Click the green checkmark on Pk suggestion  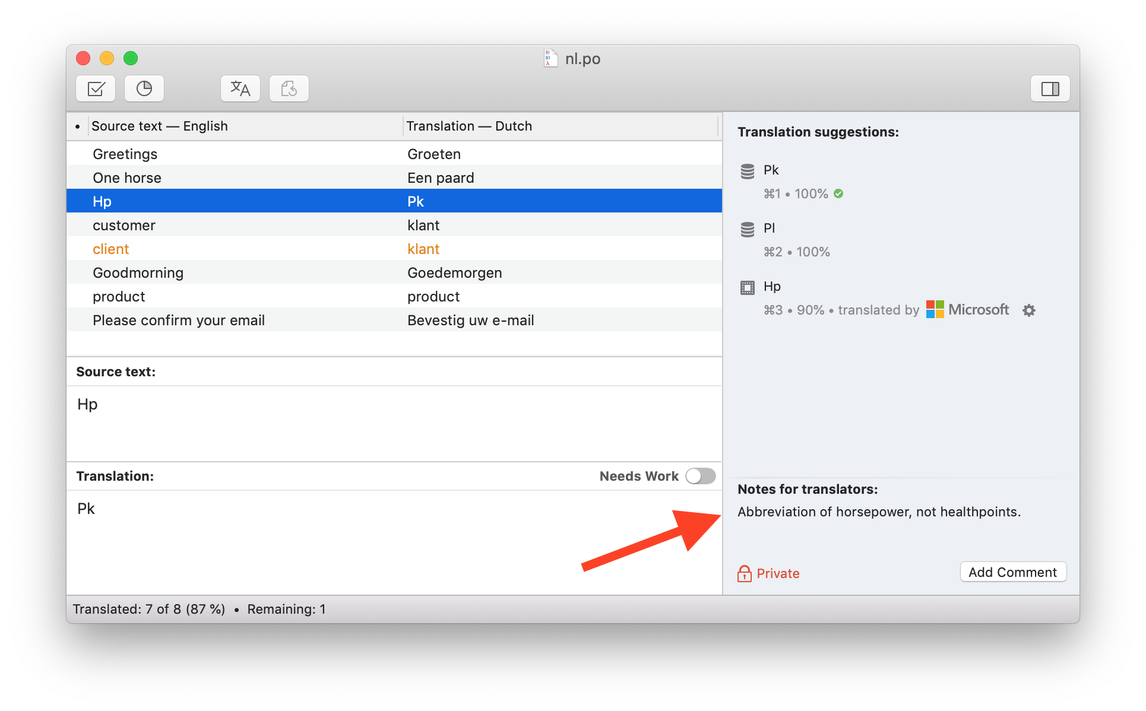tap(838, 193)
